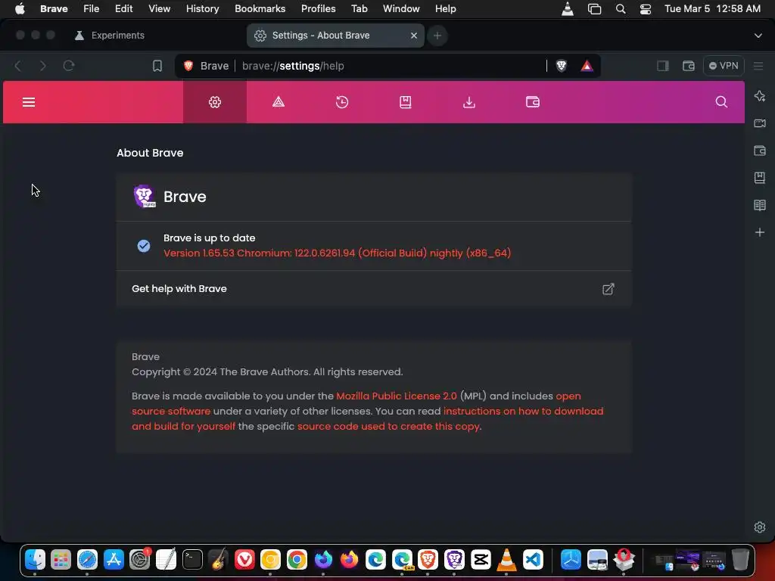Open the Window menu in the menu bar

(x=401, y=8)
